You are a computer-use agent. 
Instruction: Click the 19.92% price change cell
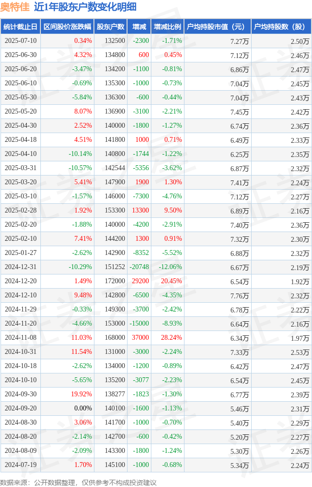click(x=82, y=394)
